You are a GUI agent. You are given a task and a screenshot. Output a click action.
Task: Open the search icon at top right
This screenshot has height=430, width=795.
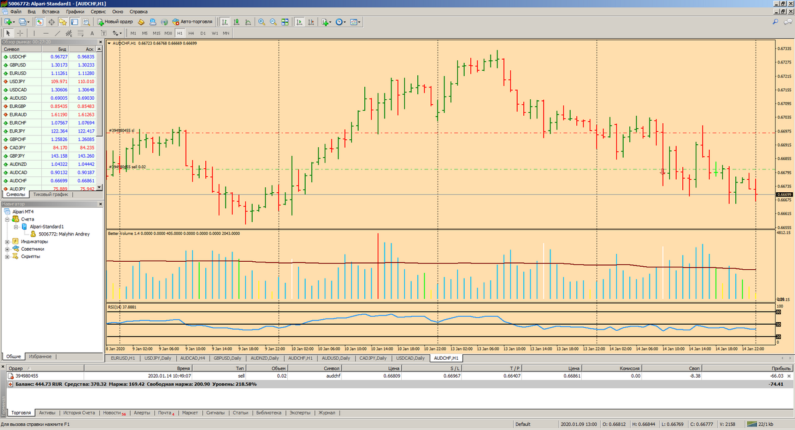tap(775, 22)
